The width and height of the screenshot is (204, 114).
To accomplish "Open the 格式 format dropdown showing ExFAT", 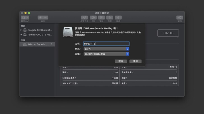I will (x=106, y=49).
